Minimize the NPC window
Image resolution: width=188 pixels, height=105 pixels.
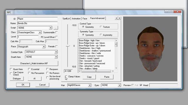click(167, 12)
